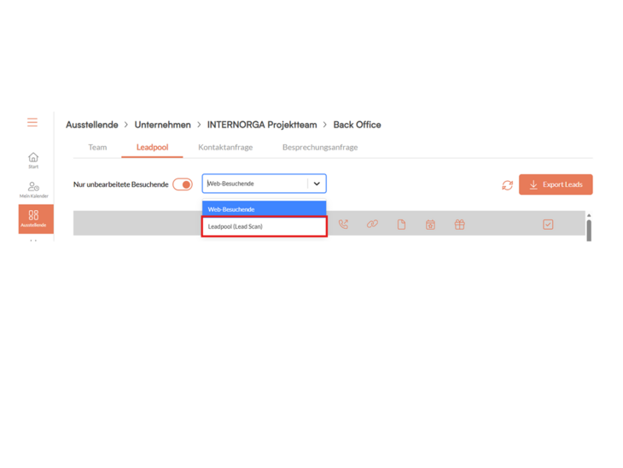623x468 pixels.
Task: Open the hamburger menu
Action: [x=32, y=123]
